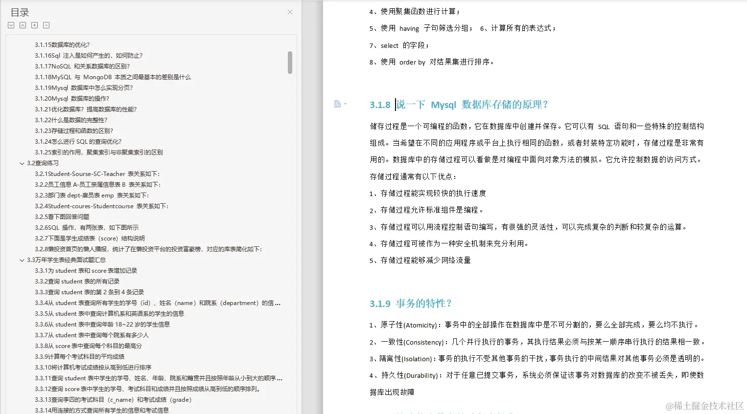
Task: Open TOC entry 3.1.15数据库的优化
Action: coord(62,44)
